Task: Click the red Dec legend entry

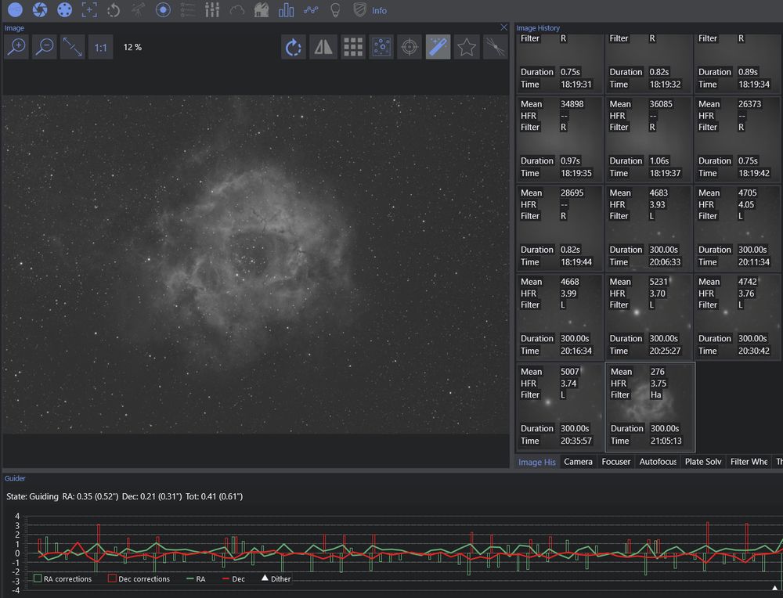Action: tap(233, 578)
